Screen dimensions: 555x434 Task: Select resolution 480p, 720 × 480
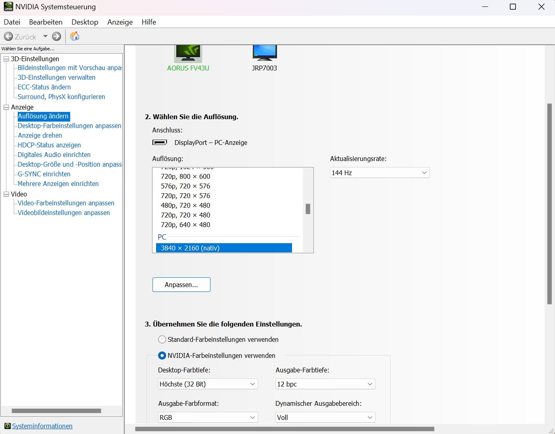(186, 205)
